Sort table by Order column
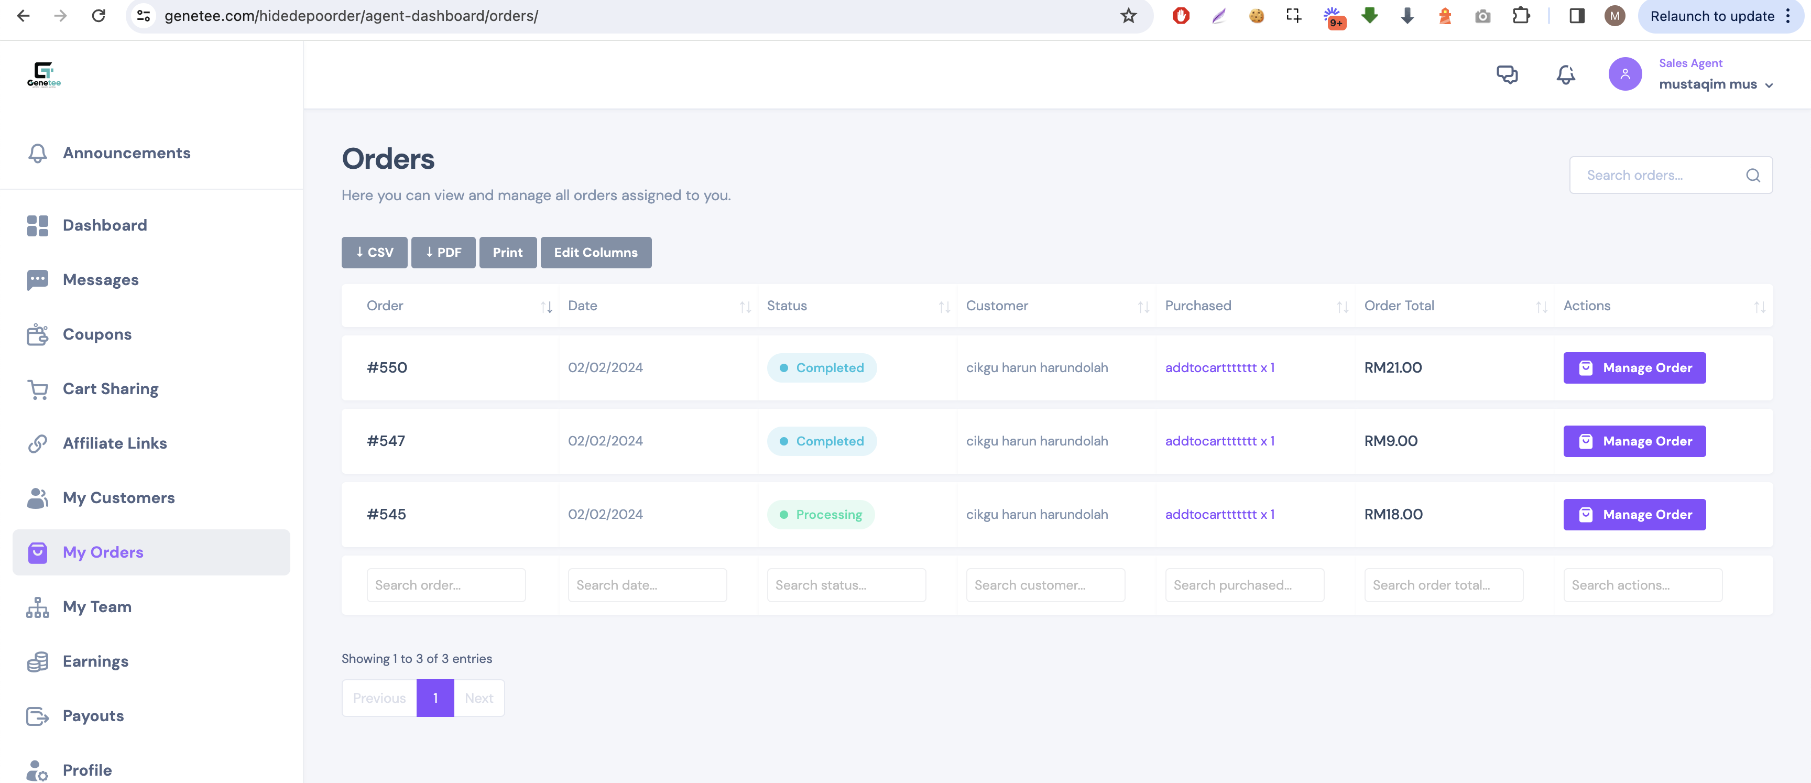The height and width of the screenshot is (783, 1811). coord(546,307)
